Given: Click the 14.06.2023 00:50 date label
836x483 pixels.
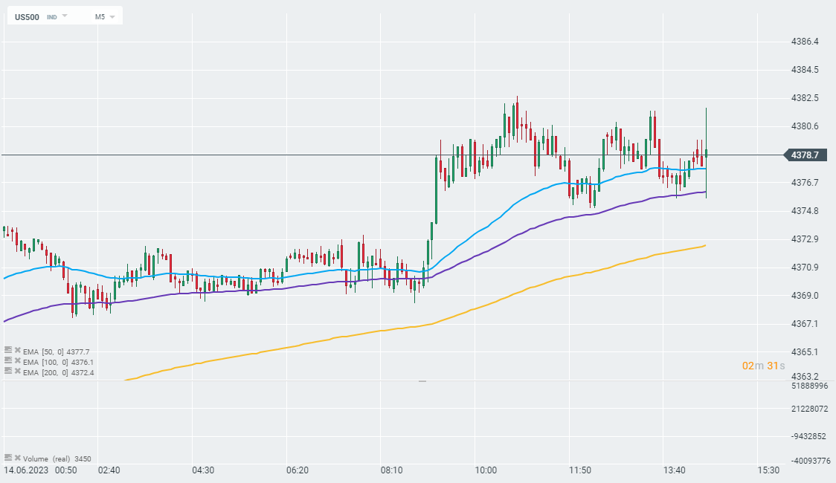Looking at the screenshot, I should [40, 470].
